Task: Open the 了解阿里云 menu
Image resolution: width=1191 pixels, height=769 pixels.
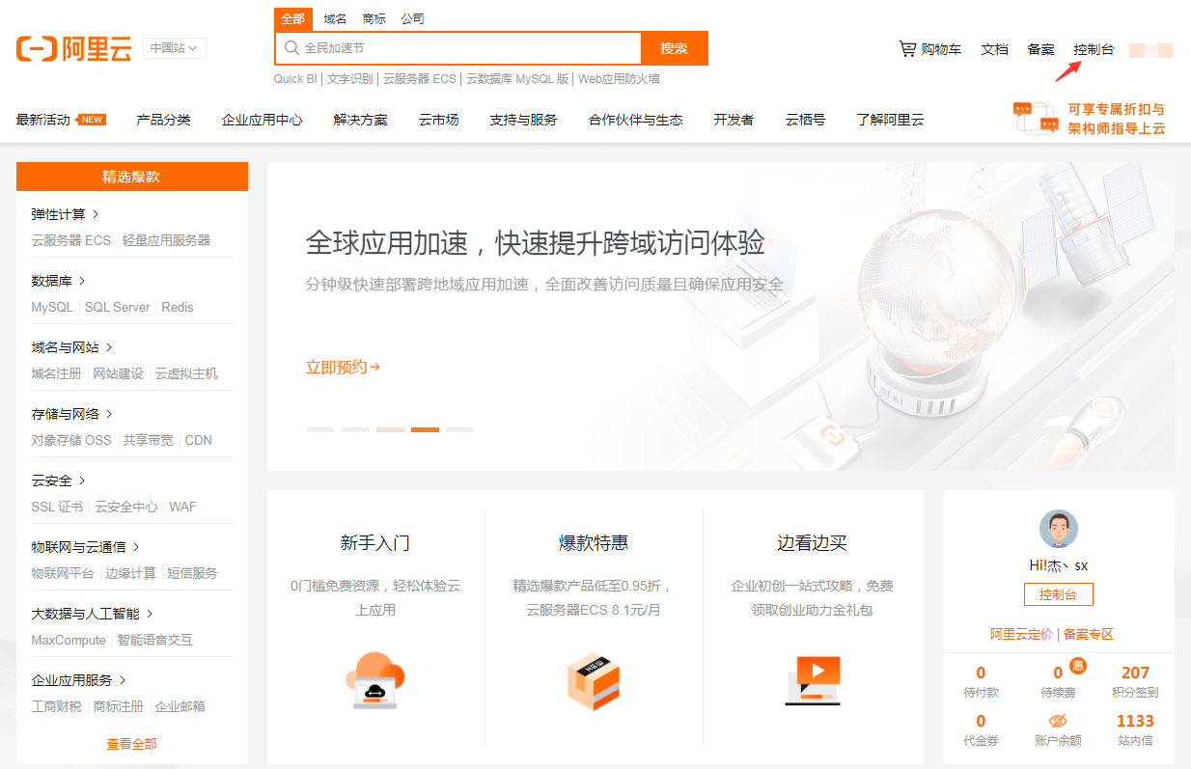Action: [890, 120]
